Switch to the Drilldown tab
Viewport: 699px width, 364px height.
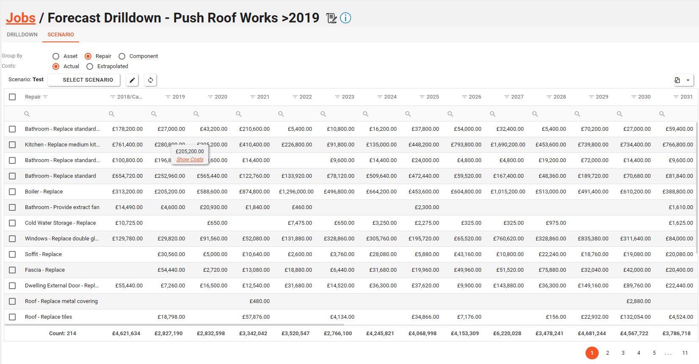click(x=22, y=35)
